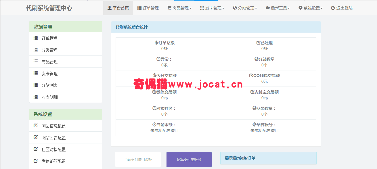
Task: Click the globe icon beside 结算帐号
Action: click(254, 125)
